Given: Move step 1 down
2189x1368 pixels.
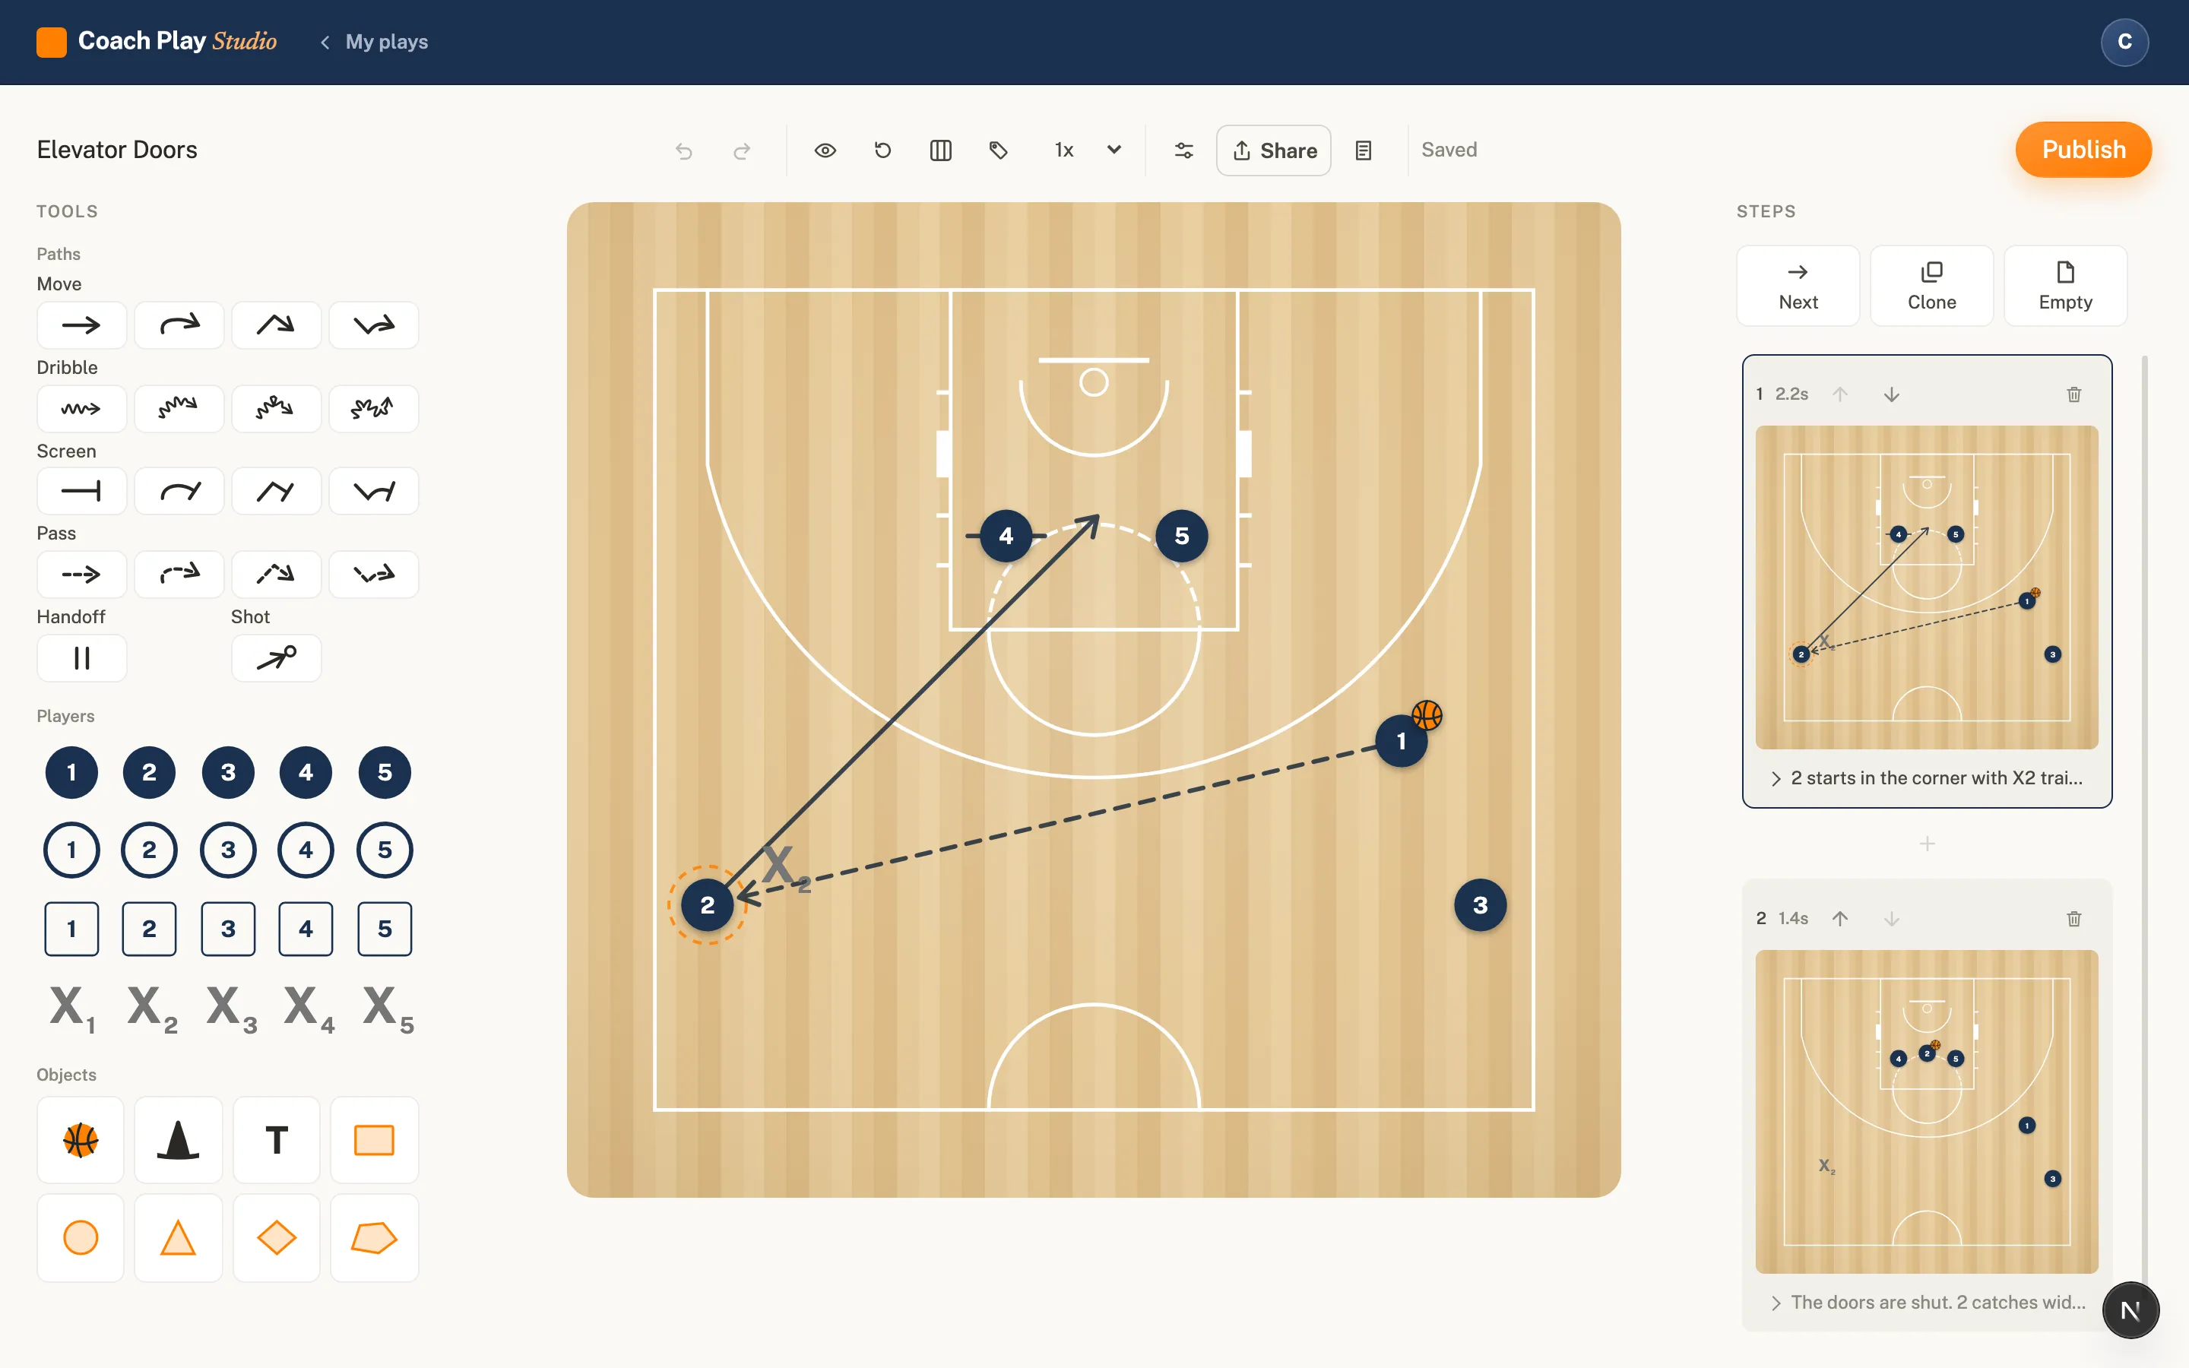Looking at the screenshot, I should click(x=1891, y=394).
